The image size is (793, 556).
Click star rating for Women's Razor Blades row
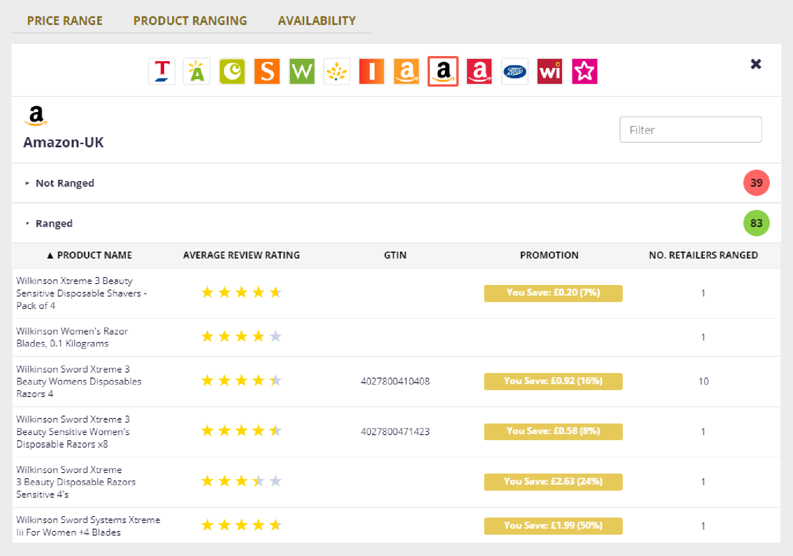point(241,336)
